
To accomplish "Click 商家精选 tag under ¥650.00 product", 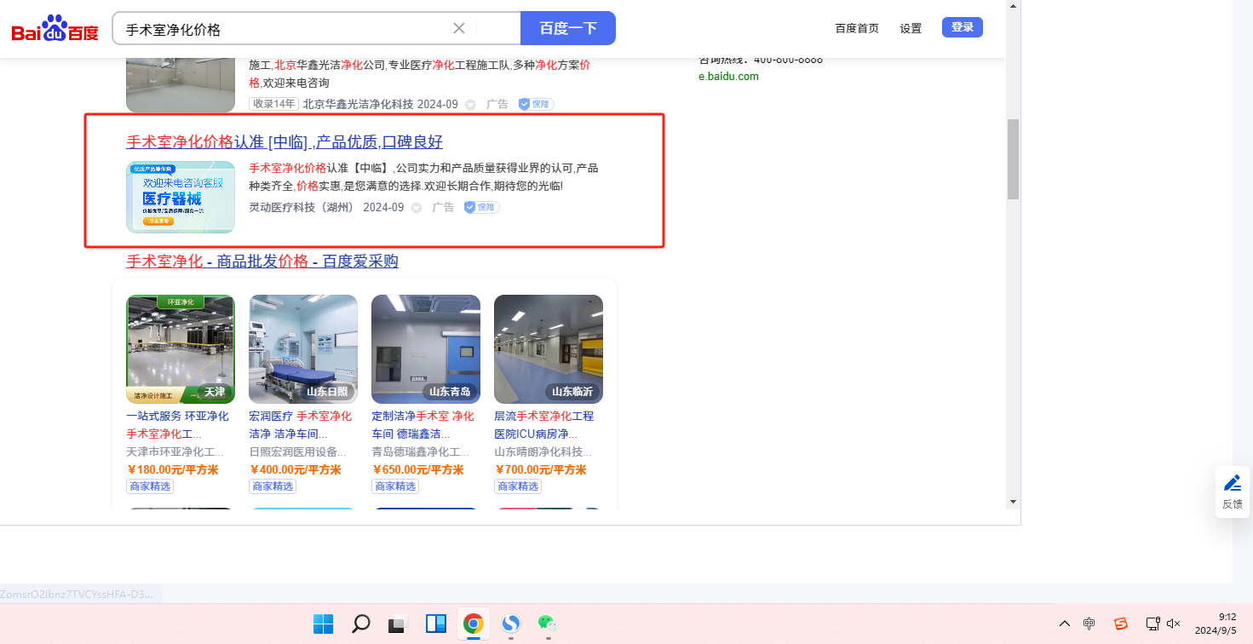I will point(394,486).
